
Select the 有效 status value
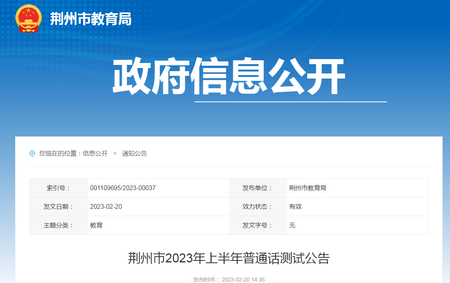click(295, 207)
